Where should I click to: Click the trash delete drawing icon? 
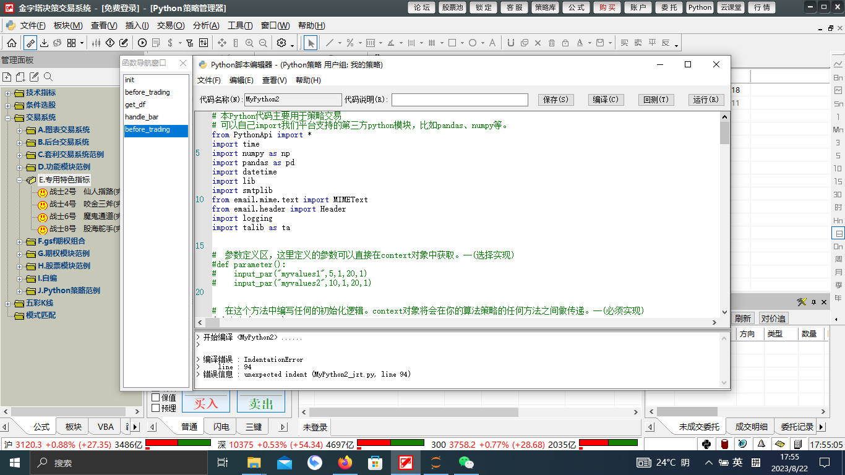tap(552, 43)
